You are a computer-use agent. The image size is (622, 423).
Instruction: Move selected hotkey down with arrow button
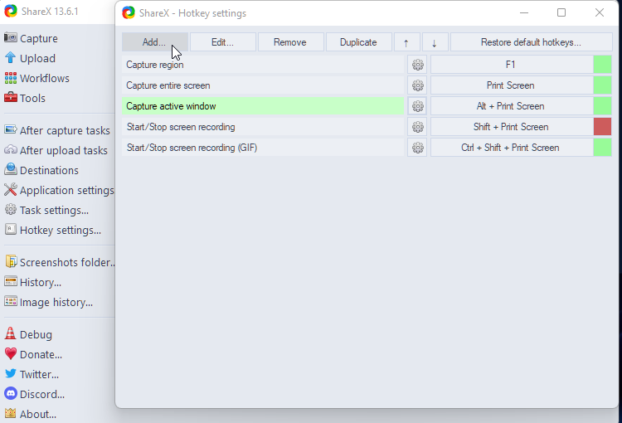(435, 42)
